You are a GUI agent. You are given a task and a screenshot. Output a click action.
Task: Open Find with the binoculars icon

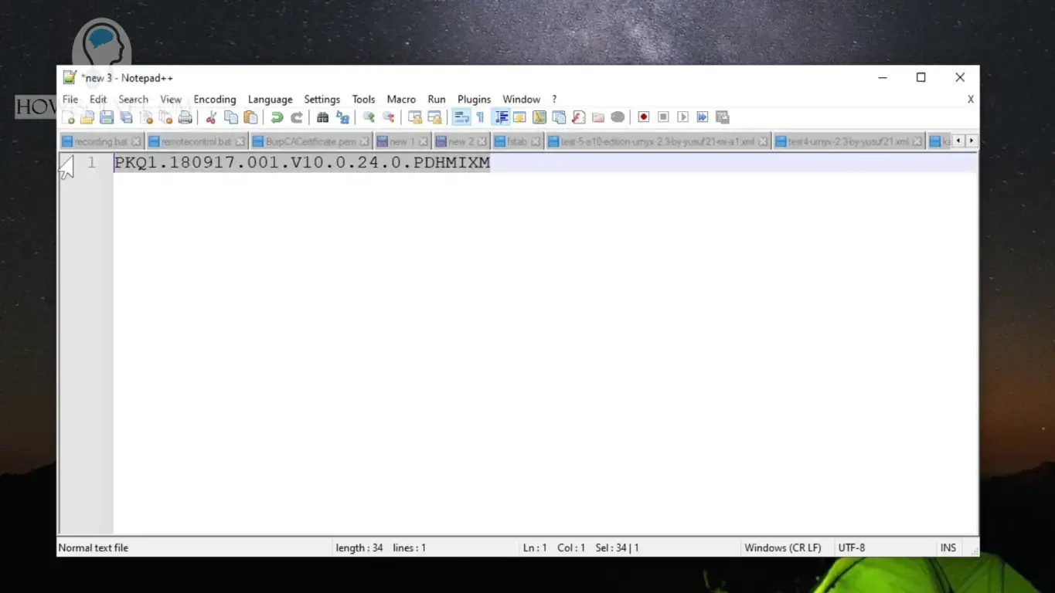323,117
